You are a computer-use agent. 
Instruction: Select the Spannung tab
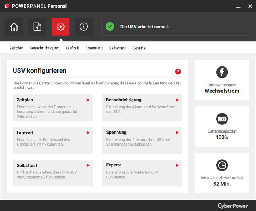click(94, 48)
